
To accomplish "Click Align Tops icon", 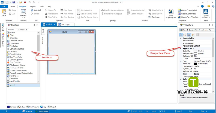I will [62, 10].
